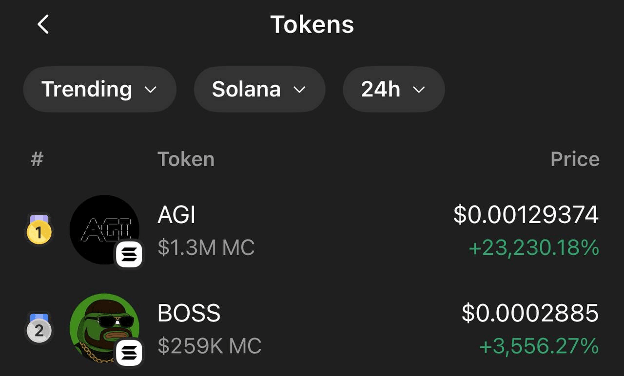Click BOSS's +3,556.27% change

(539, 346)
